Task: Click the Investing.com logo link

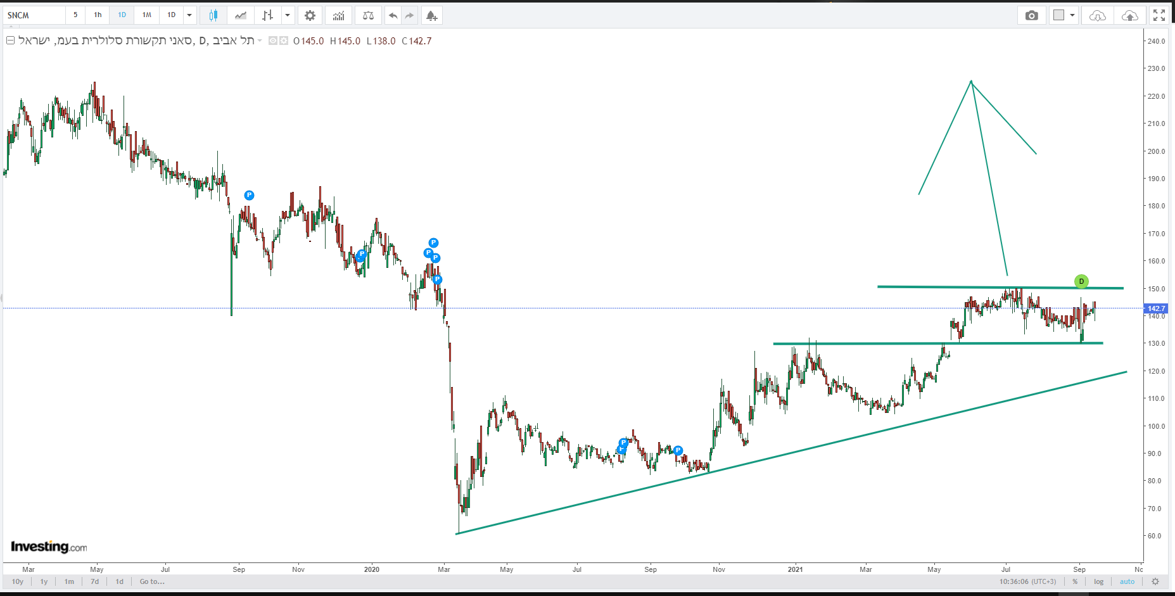Action: 49,547
